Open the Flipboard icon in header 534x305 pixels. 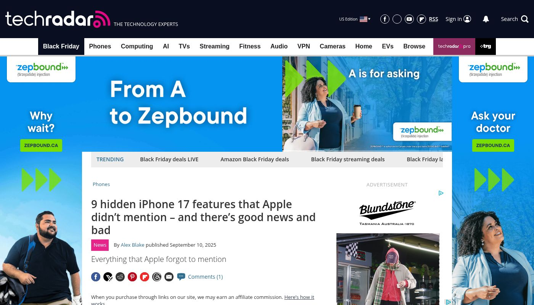click(x=421, y=19)
